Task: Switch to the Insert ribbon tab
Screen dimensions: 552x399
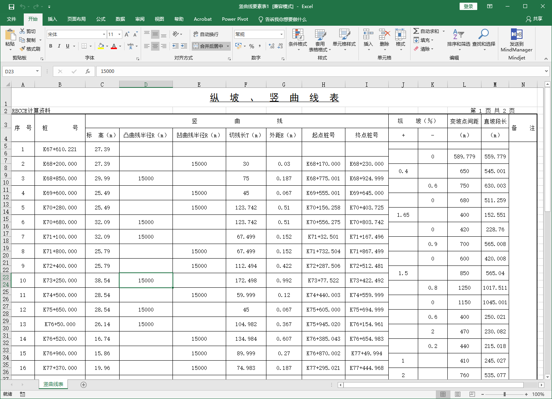Action: coord(52,19)
